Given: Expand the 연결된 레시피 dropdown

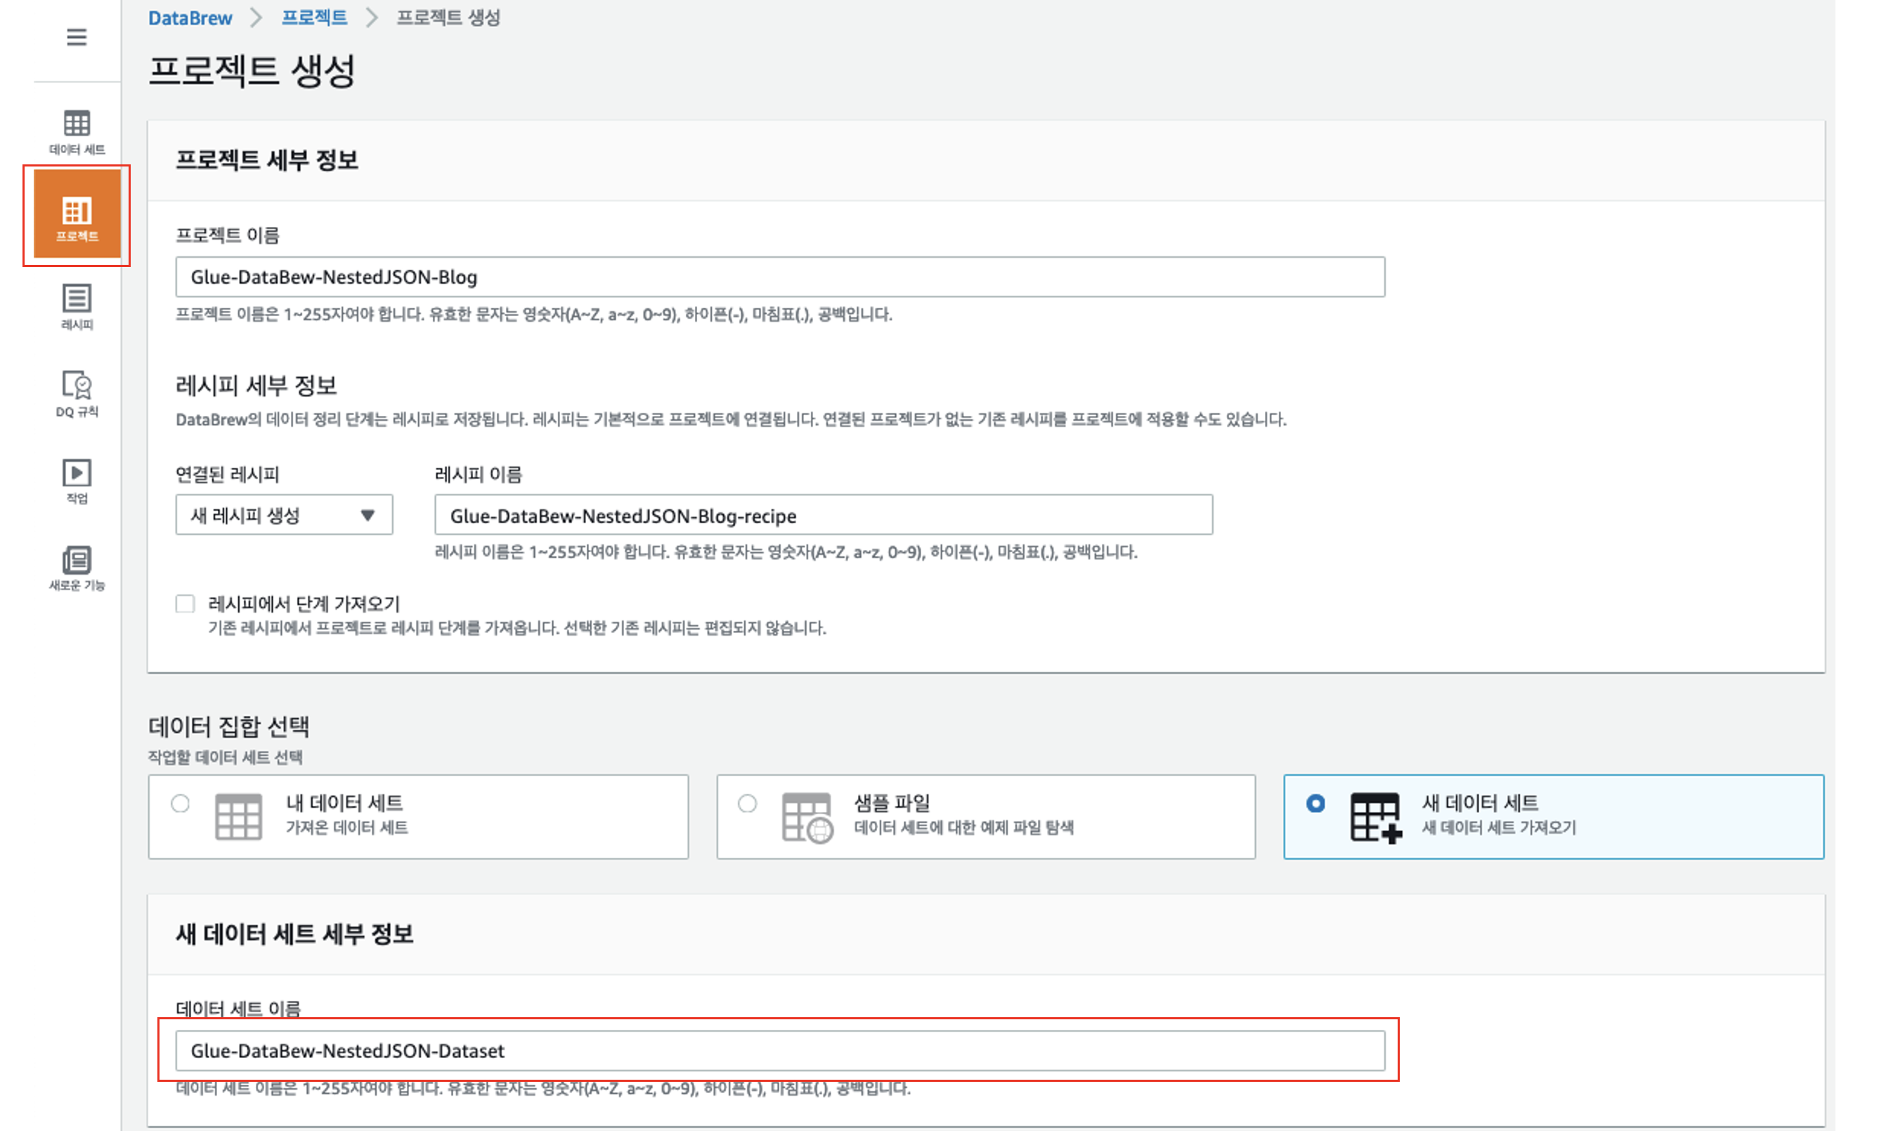Looking at the screenshot, I should click(x=284, y=515).
